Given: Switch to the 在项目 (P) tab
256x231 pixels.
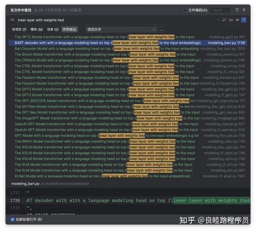Looking at the screenshot, I should click(19, 29).
